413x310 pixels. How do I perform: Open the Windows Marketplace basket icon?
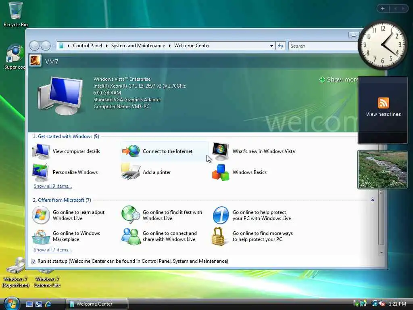41,237
